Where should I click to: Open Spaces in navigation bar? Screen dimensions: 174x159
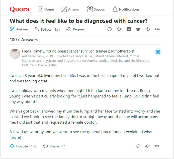[x=96, y=9]
